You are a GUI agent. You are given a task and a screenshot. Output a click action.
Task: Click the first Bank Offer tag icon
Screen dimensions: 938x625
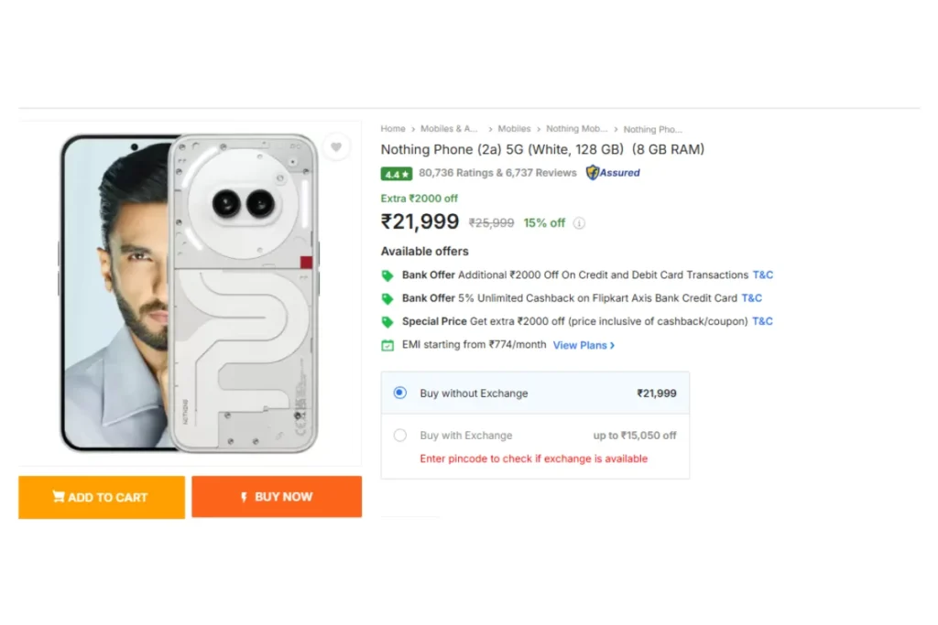point(387,275)
